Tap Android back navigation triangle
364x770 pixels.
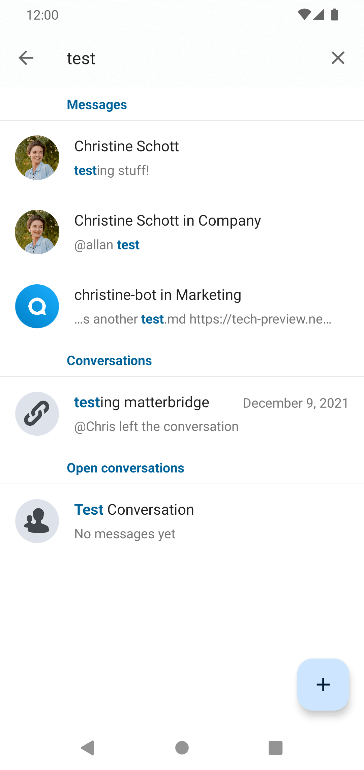[88, 748]
